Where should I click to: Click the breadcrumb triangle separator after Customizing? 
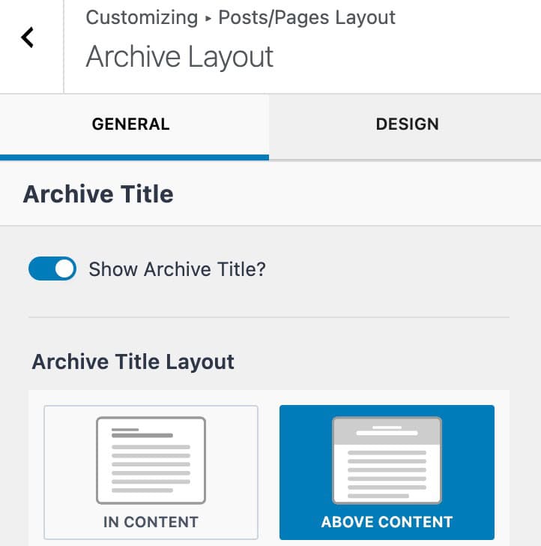point(208,17)
